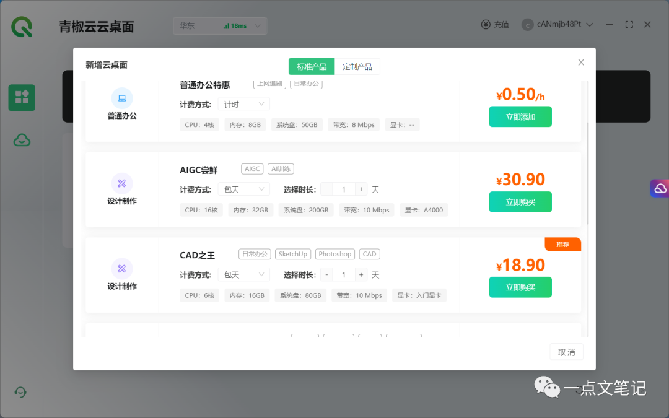Click the dialog vertical scrollbar
The height and width of the screenshot is (418, 669).
click(587, 173)
